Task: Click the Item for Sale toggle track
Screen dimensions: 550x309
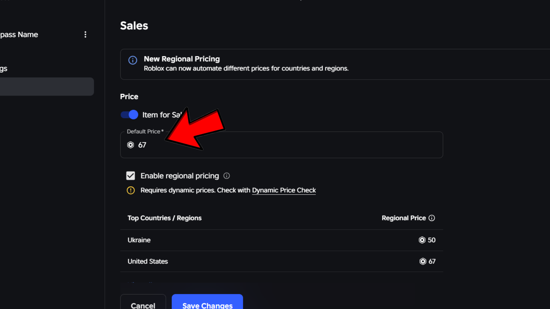Action: (129, 114)
